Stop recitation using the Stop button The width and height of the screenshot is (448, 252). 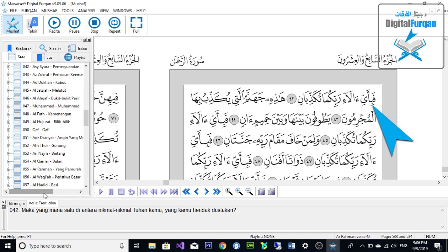94,25
